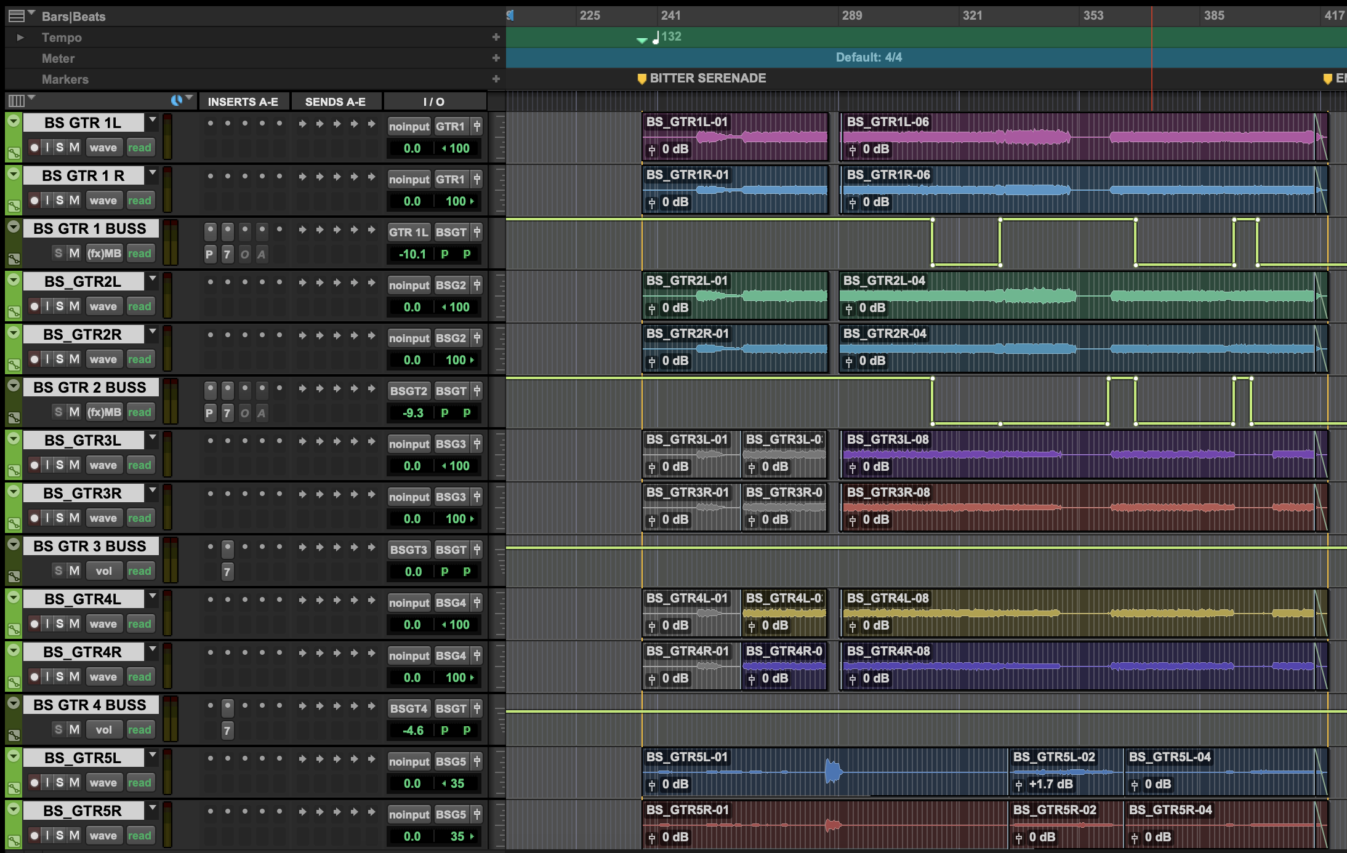Screen dimensions: 1347x853
Task: Click the plus icon on the Tempo ruler
Action: tap(496, 38)
